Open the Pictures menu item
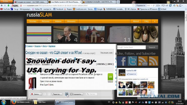Viewport: 187px width, 105px height. tap(46, 21)
